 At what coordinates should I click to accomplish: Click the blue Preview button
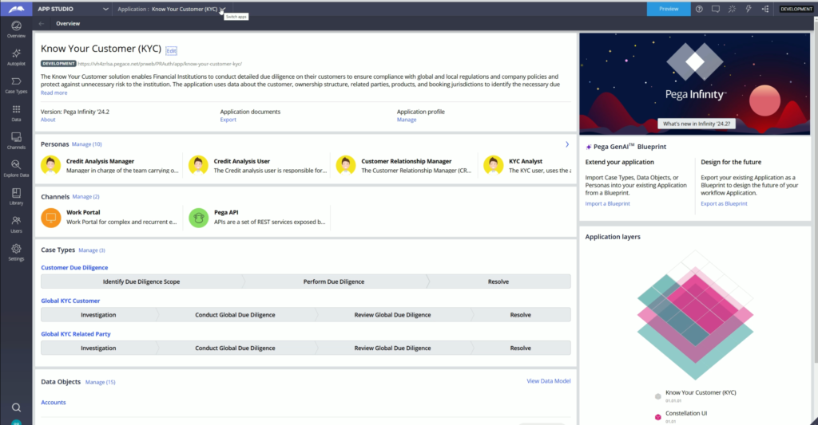click(x=669, y=9)
